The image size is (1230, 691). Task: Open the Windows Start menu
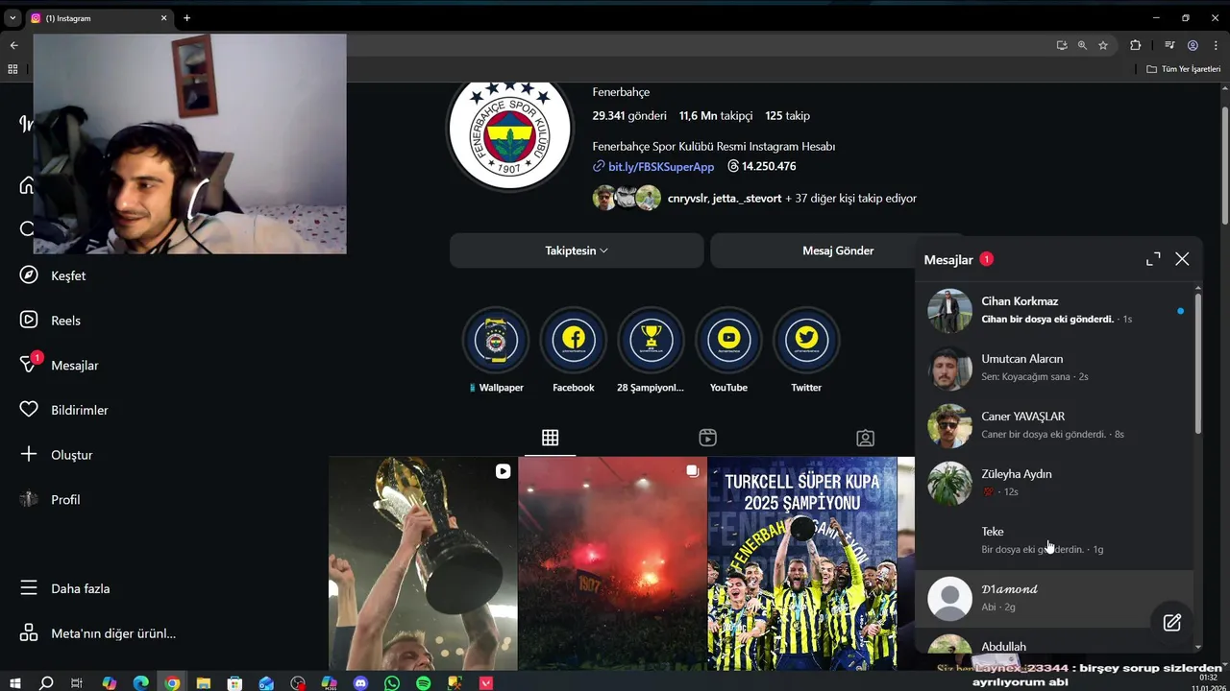click(15, 683)
